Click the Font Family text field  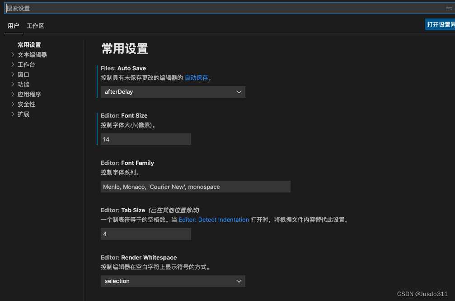point(196,187)
